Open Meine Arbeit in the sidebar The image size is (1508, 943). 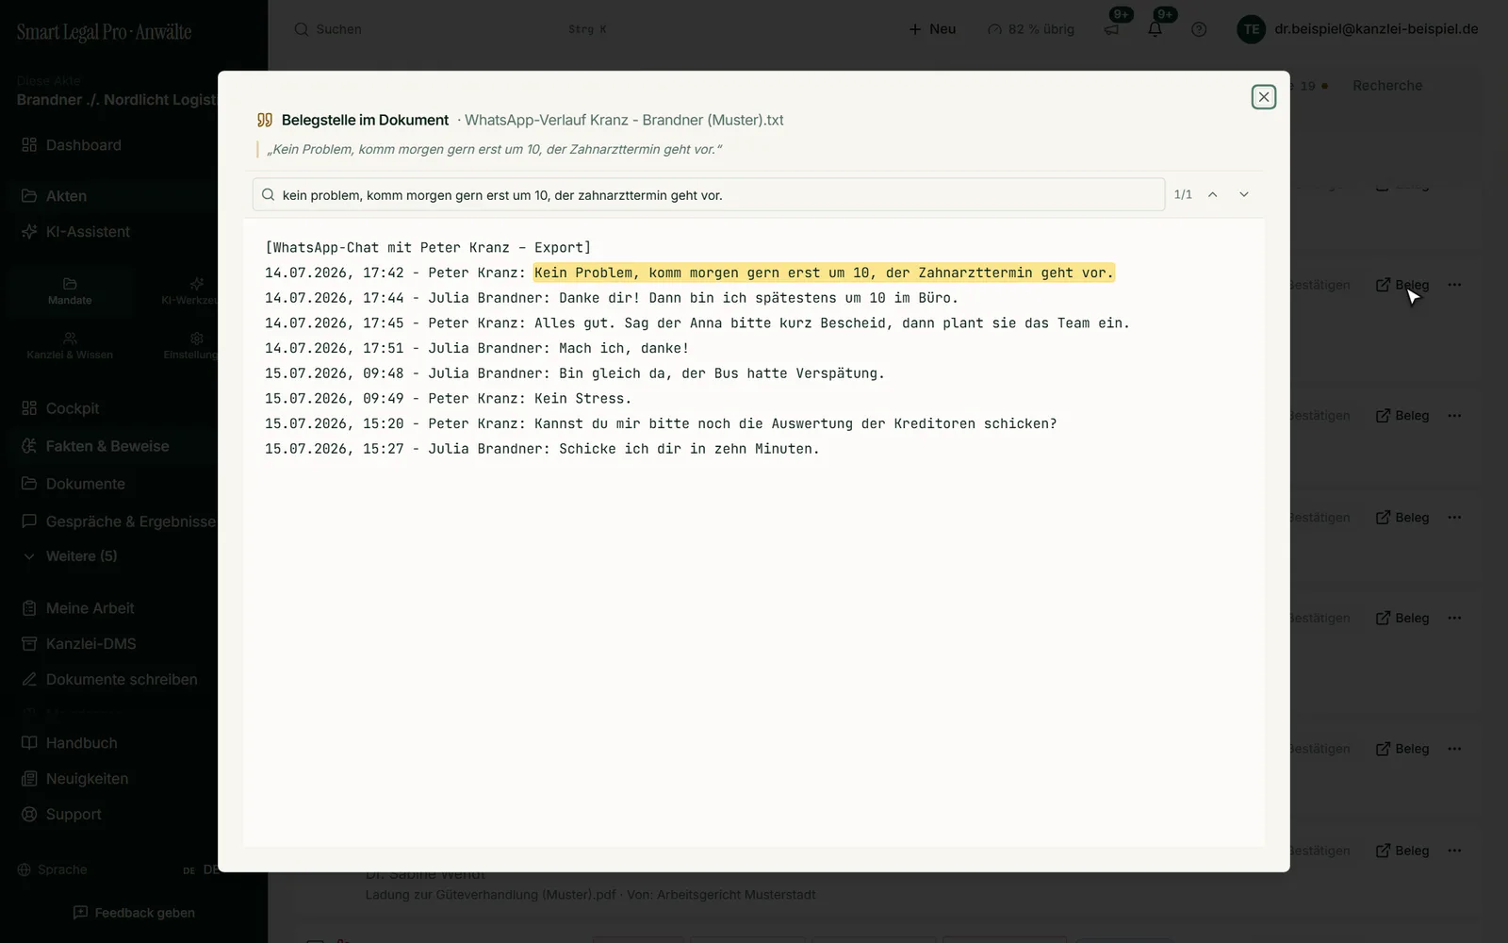(90, 608)
